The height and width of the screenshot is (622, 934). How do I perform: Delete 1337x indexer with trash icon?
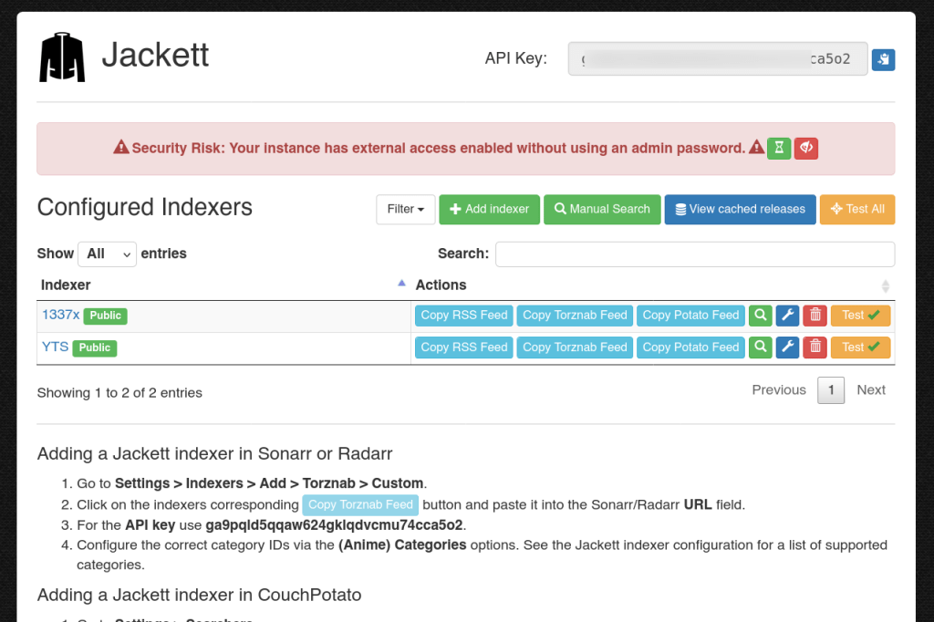coord(815,316)
